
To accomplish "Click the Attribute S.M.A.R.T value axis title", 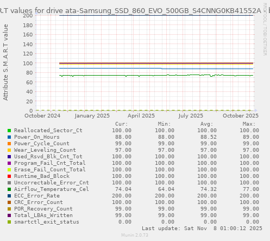I will (x=5, y=63).
